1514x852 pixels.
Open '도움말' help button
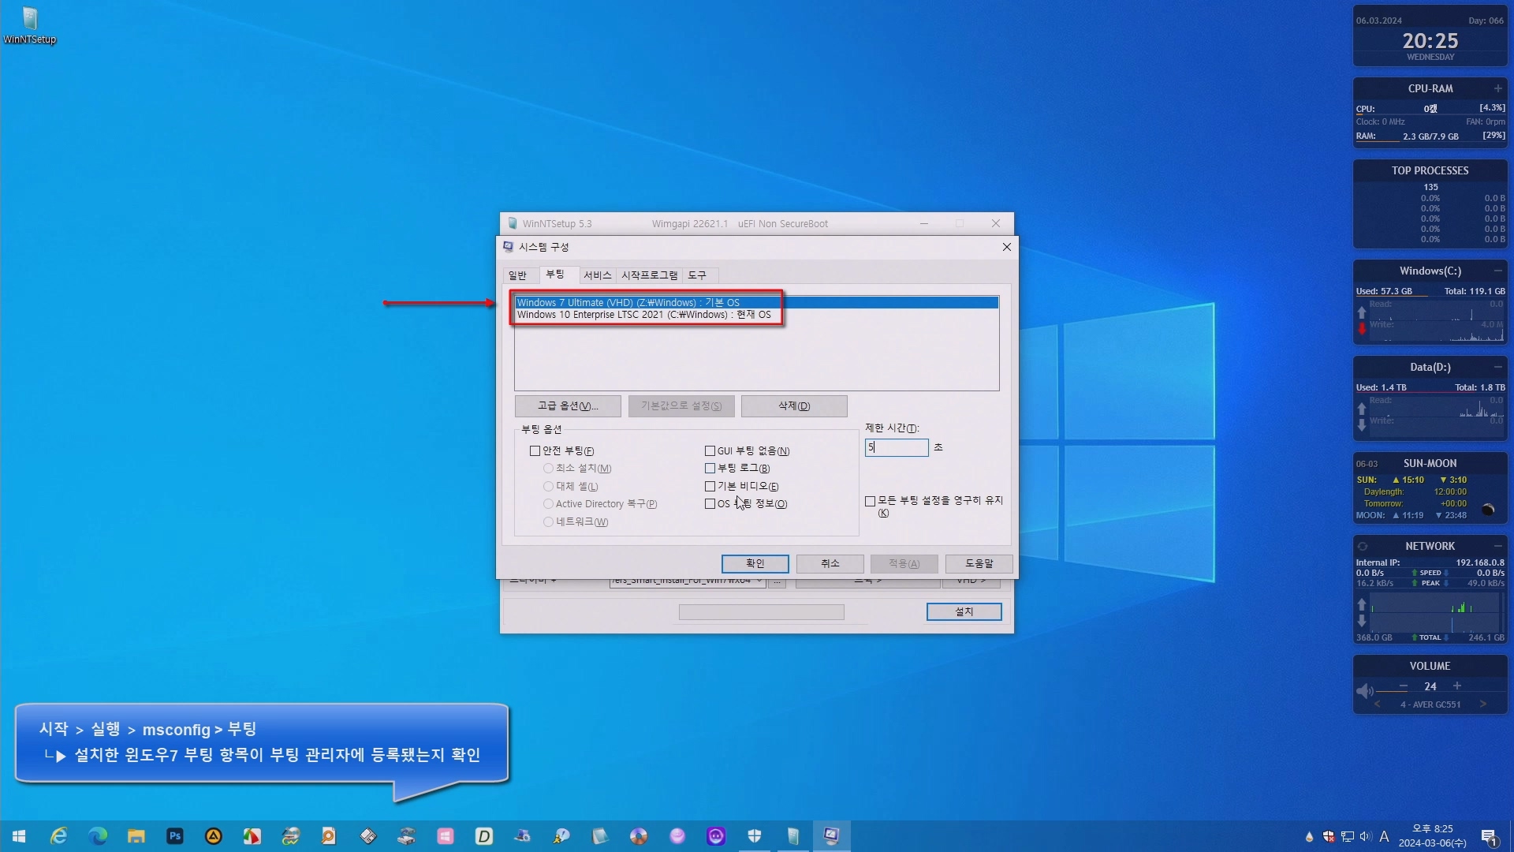coord(979,563)
